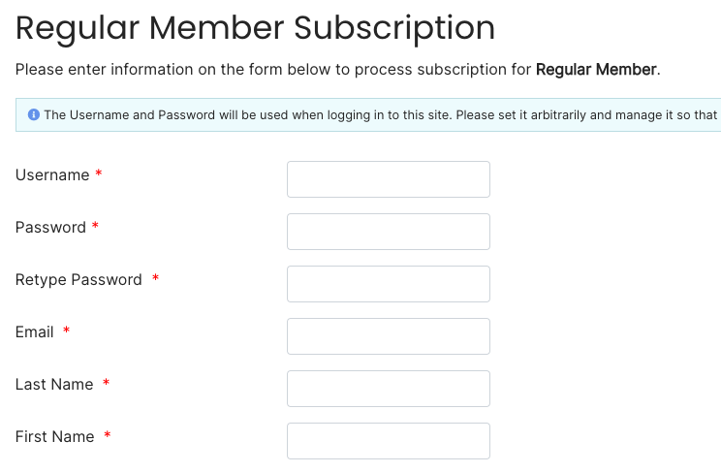Click the Password field label
This screenshot has width=721, height=473.
50,228
